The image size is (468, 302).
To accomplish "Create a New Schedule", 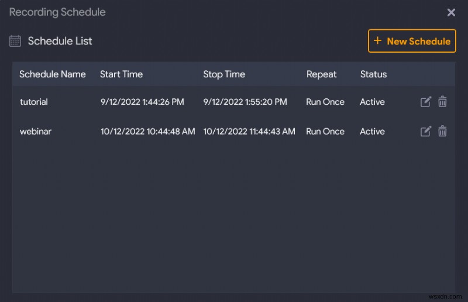I will coord(412,41).
